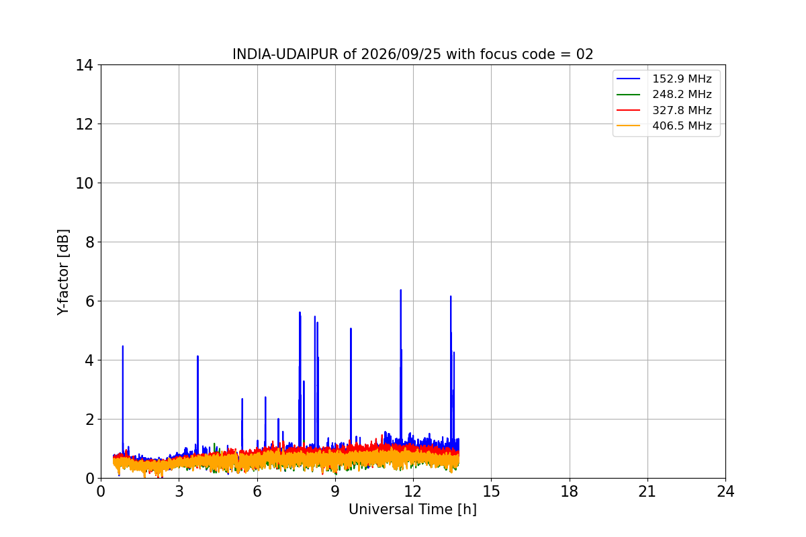Click the first blue spike before 1 h
This screenshot has width=806, height=537.
(123, 346)
